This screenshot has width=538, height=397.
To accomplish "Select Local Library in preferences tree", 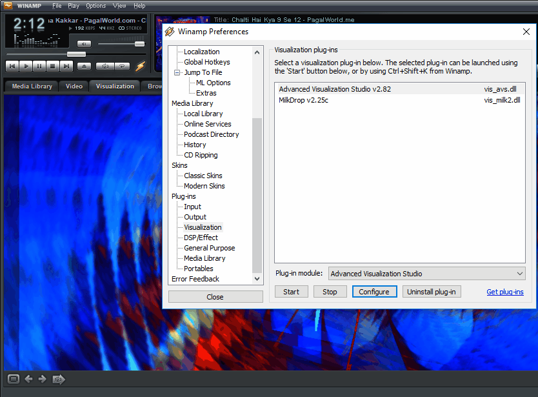I will 203,114.
